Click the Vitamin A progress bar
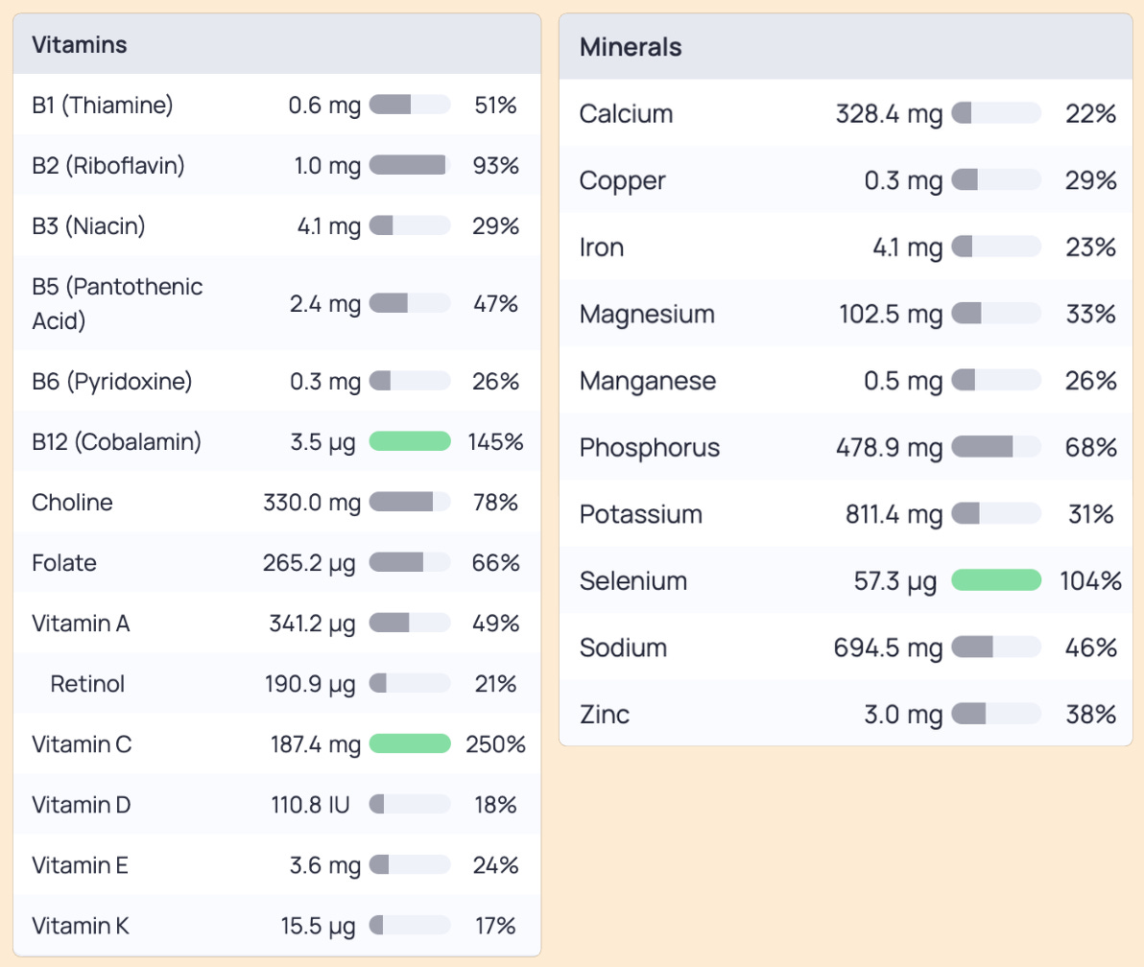Image resolution: width=1144 pixels, height=967 pixels. (410, 623)
